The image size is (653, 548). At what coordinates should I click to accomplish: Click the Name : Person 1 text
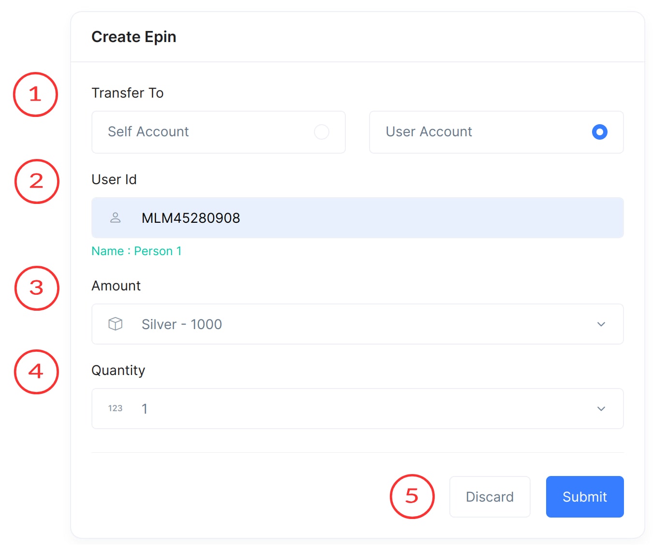tap(136, 251)
